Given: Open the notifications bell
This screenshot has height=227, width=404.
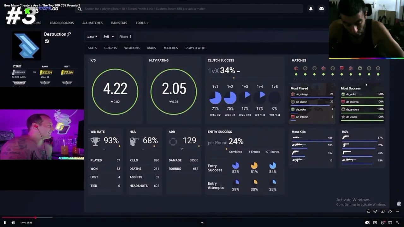Looking at the screenshot, I should pos(311,9).
